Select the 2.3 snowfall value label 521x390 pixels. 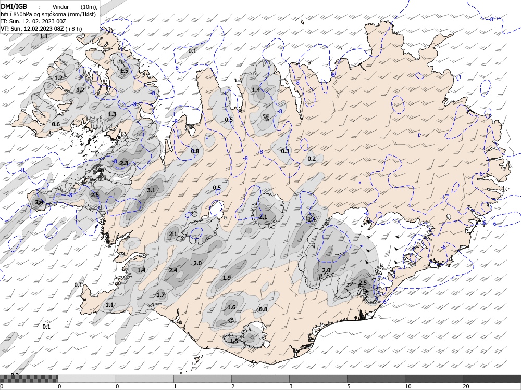(x=124, y=163)
